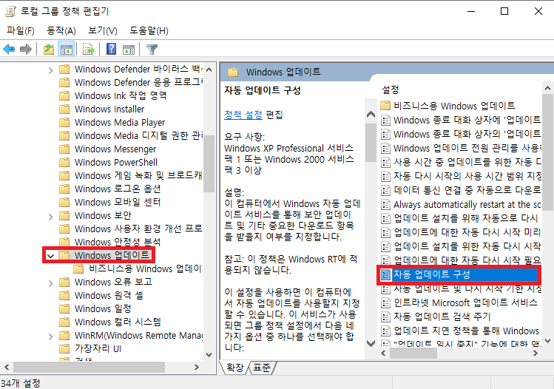Click tree pane horizontal scroll left arrow
The width and height of the screenshot is (554, 389).
click(x=7, y=368)
